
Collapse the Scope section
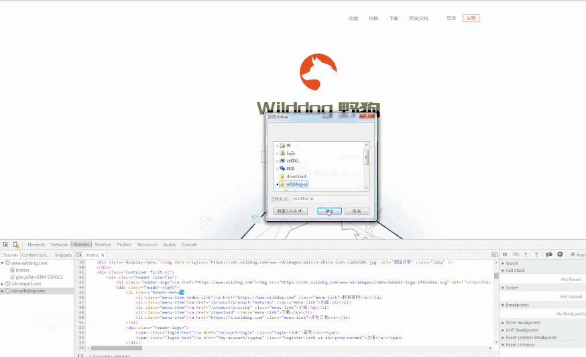[x=503, y=287]
